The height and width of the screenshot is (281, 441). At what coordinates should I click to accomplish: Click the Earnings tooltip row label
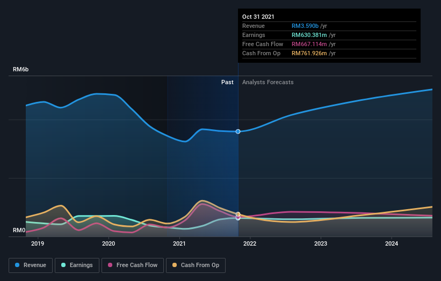(x=254, y=35)
